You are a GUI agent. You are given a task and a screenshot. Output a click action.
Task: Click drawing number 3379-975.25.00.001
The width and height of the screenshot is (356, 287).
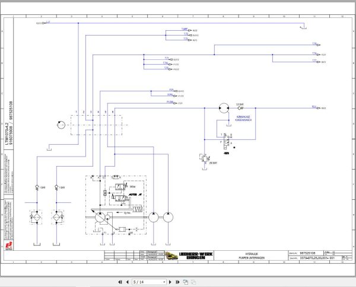317,258
